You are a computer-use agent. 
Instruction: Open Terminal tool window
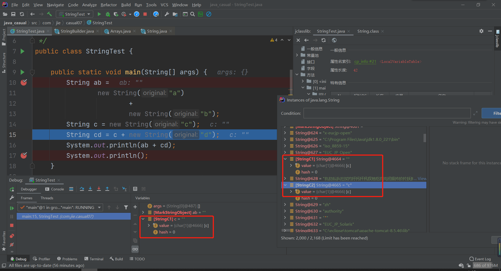tap(94, 259)
